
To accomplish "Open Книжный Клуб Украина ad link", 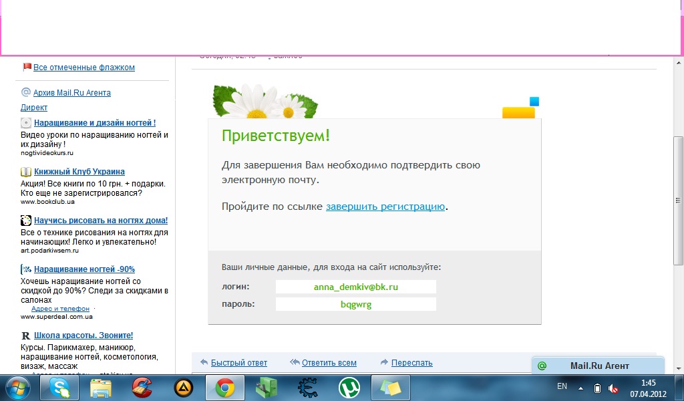I will (x=79, y=172).
